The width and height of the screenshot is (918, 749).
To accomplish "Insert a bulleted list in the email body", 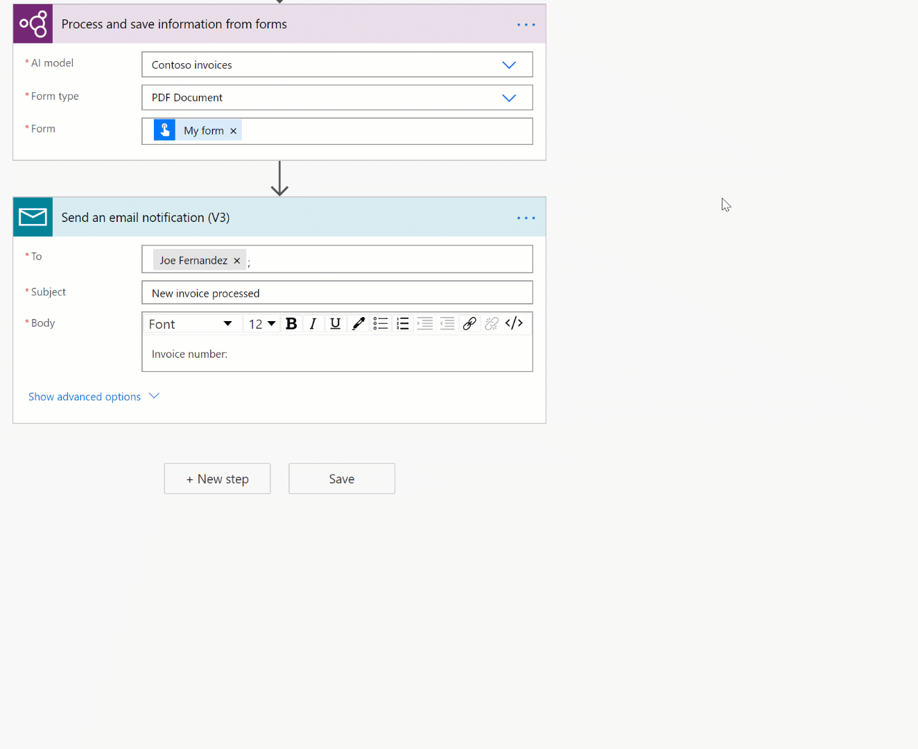I will [380, 323].
